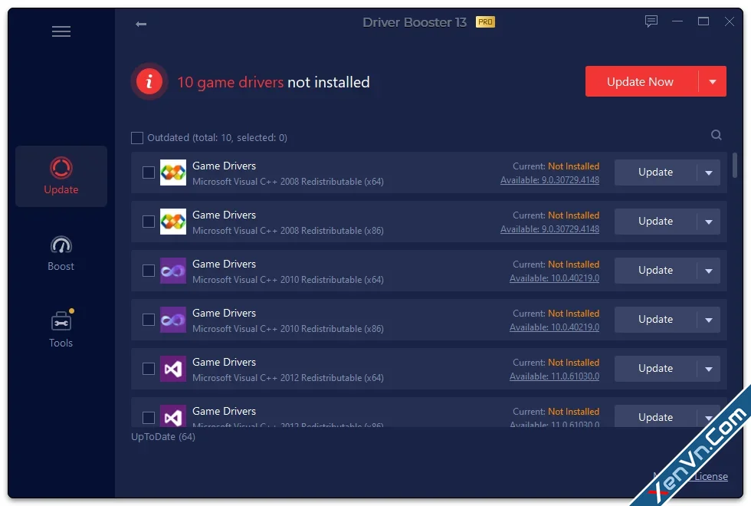Screen dimensions: 751x506
Task: Click the Visual C++ 2010 x86 driver icon
Action: [173, 320]
